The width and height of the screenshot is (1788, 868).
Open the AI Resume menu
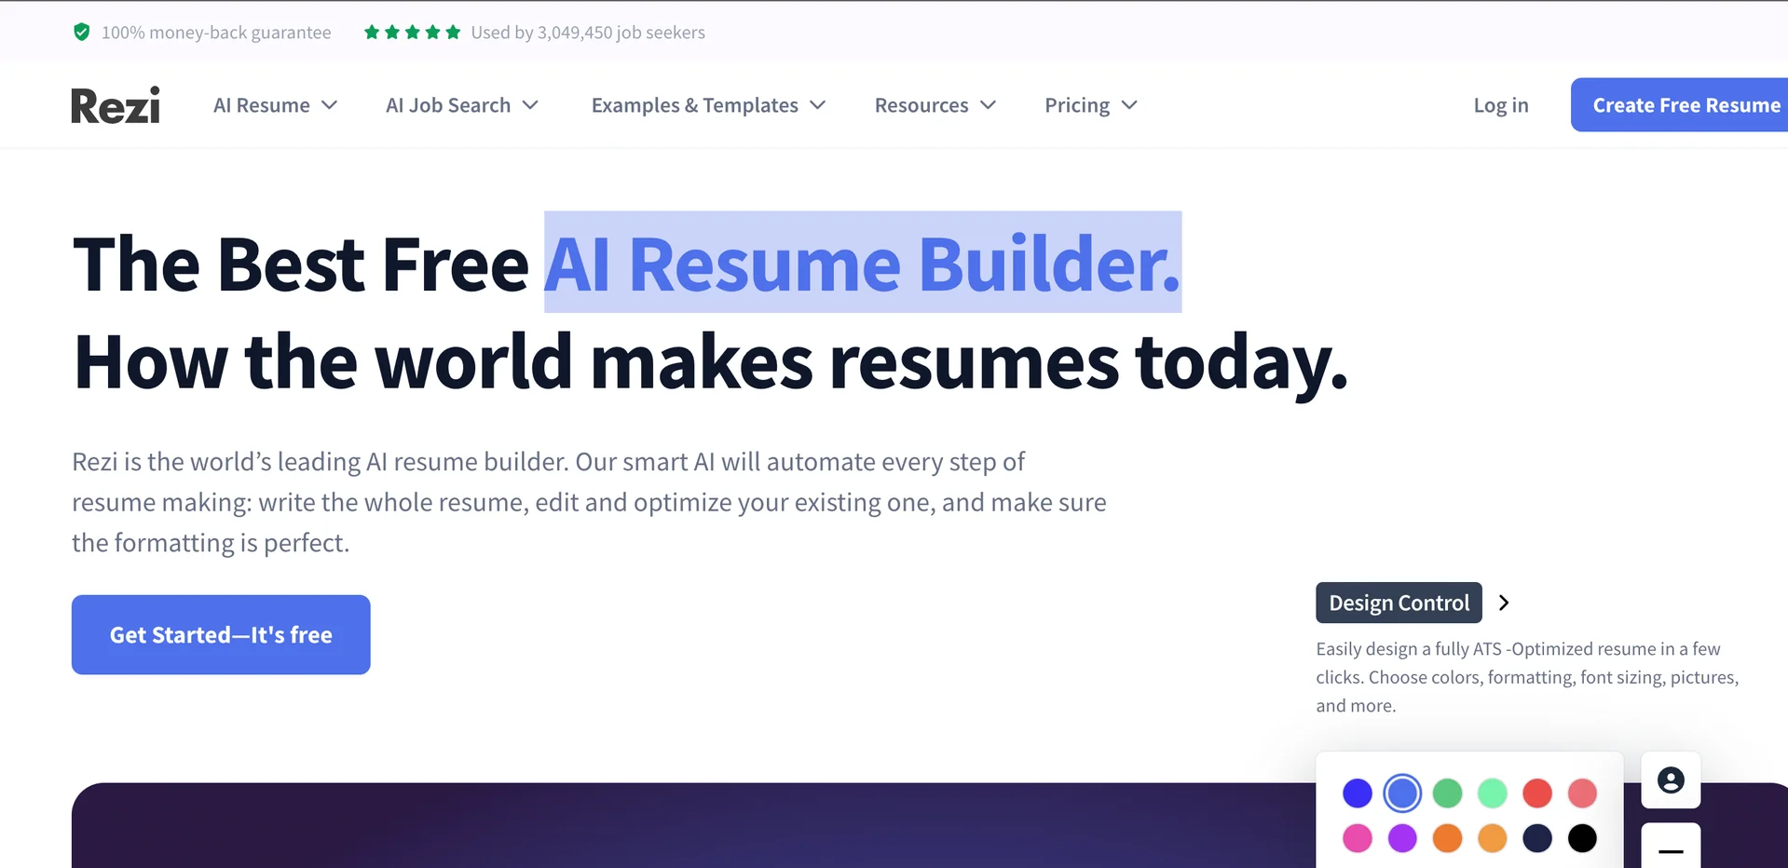click(x=275, y=105)
